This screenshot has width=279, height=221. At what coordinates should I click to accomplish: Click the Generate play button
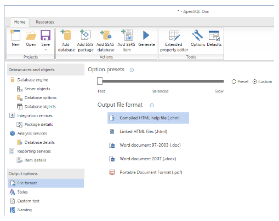(146, 38)
